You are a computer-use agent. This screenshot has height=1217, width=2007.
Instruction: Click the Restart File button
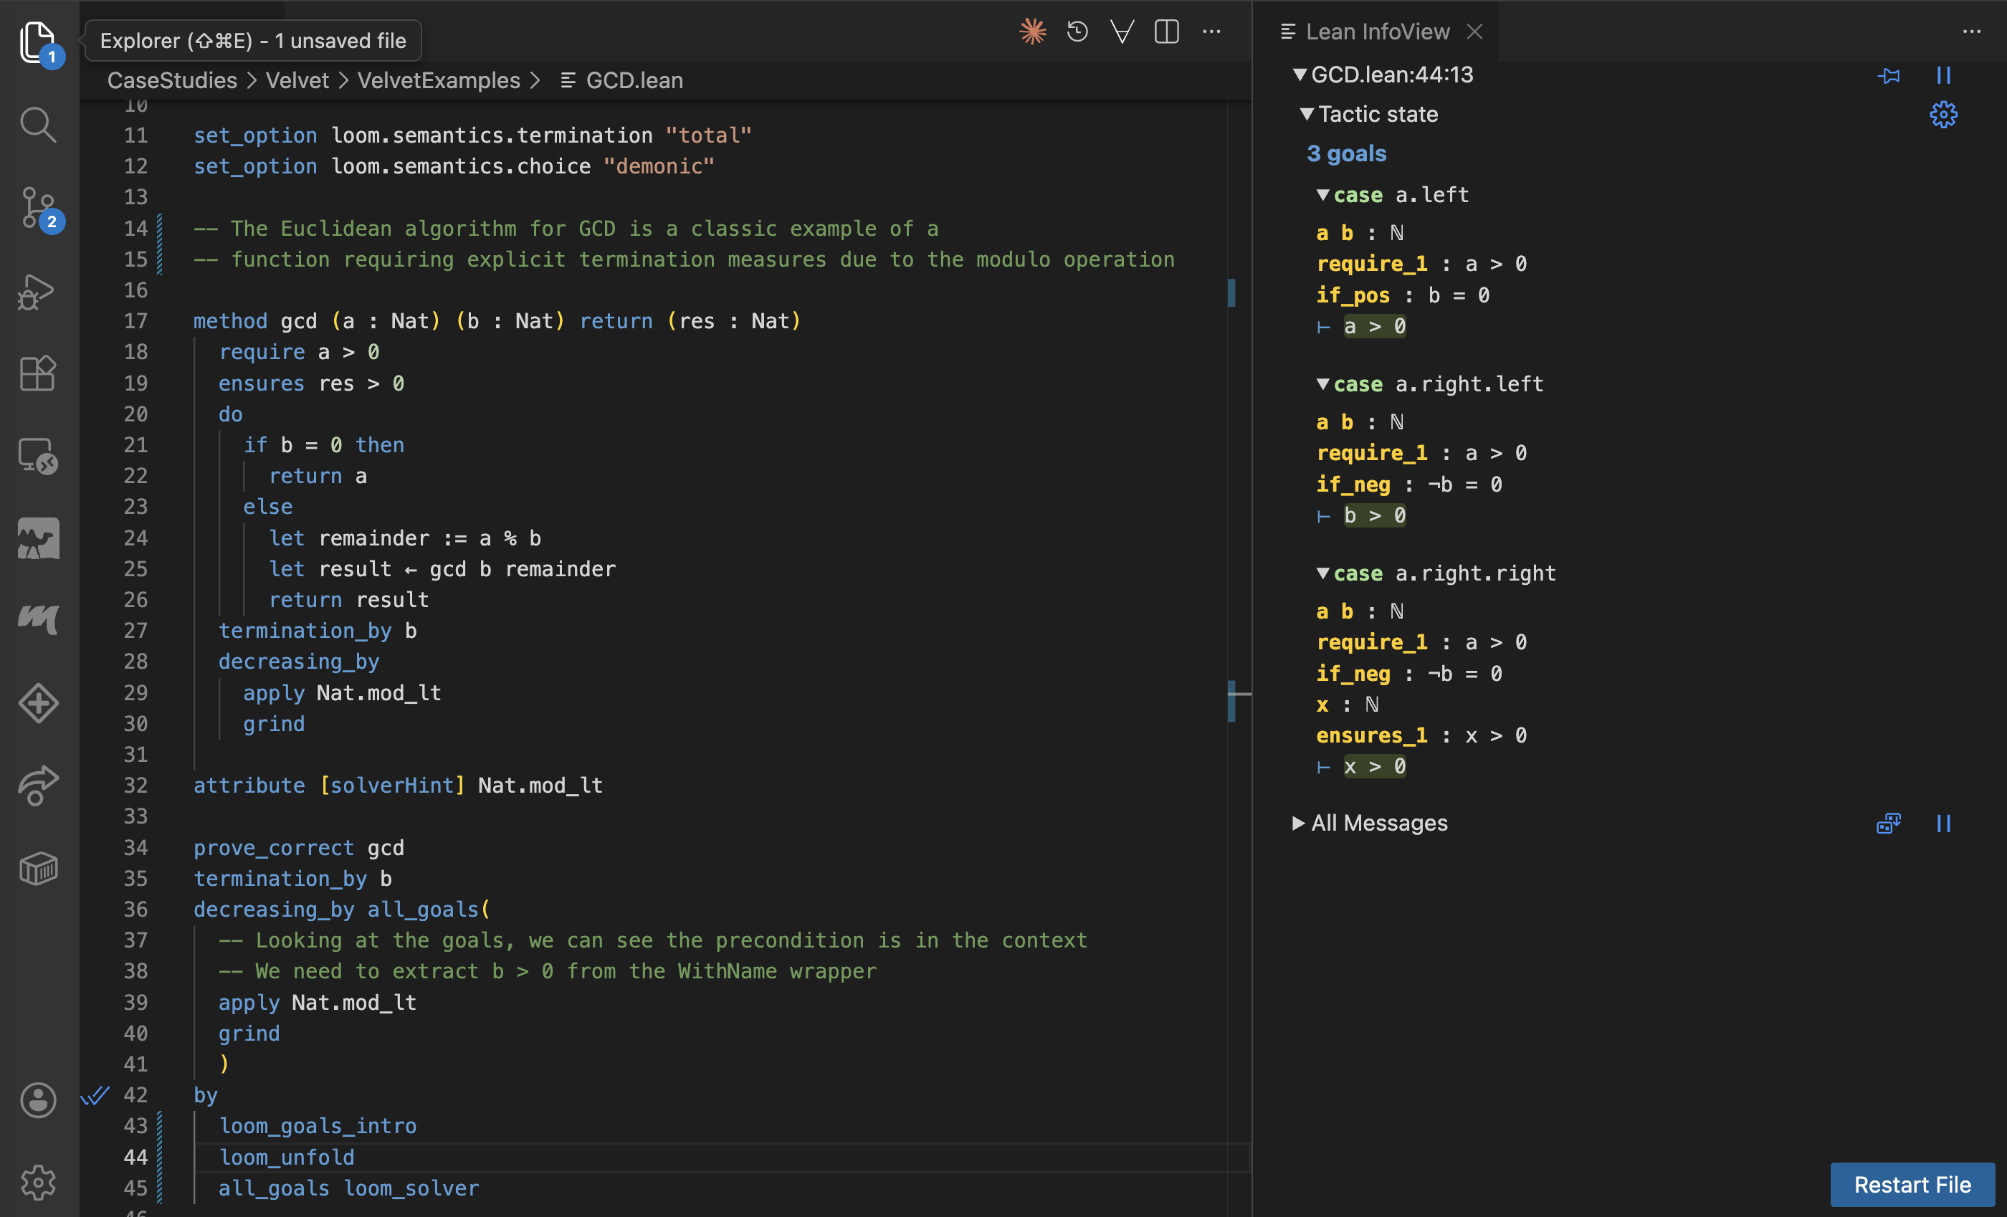pos(1912,1185)
